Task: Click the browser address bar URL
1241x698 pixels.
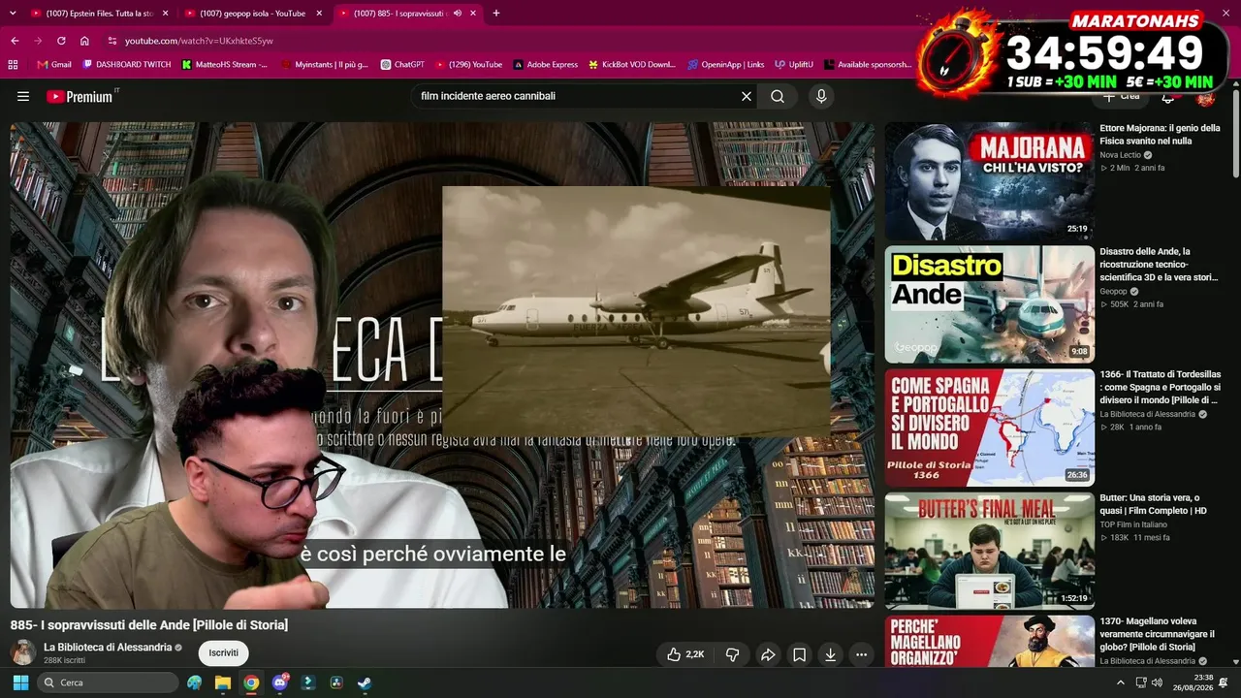Action: tap(199, 41)
